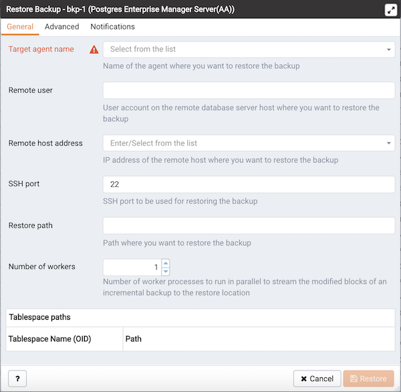Maximize the Restore Backup dialog
This screenshot has width=401, height=392.
(x=391, y=10)
